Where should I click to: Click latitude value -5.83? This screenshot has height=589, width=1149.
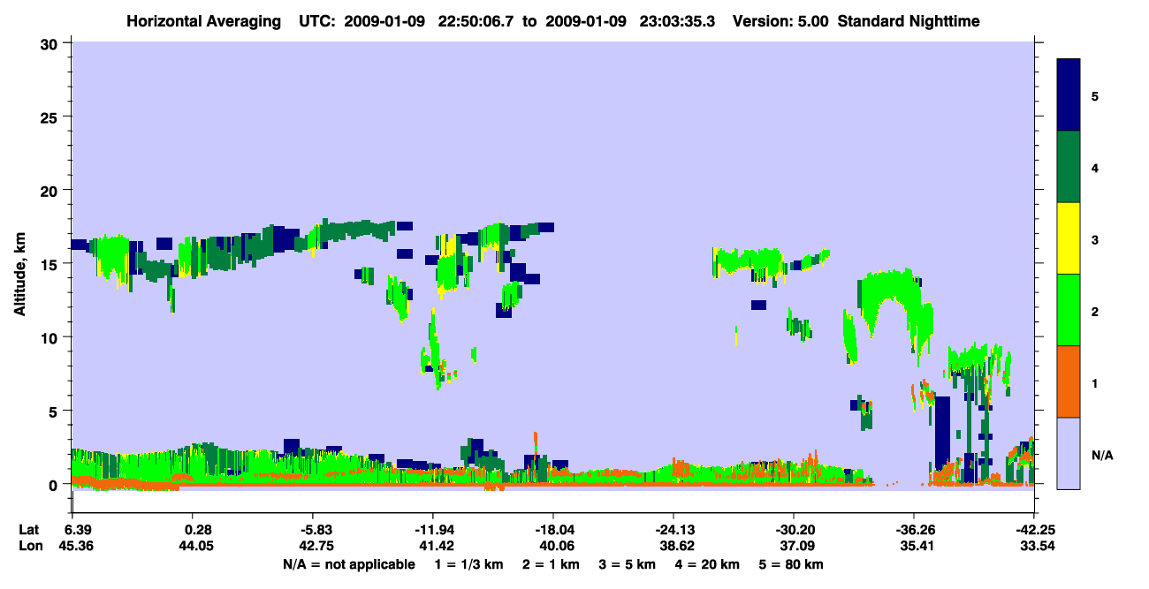[316, 530]
